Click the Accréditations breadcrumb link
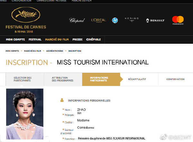Viewport: 193px width, 142px height. point(54,51)
